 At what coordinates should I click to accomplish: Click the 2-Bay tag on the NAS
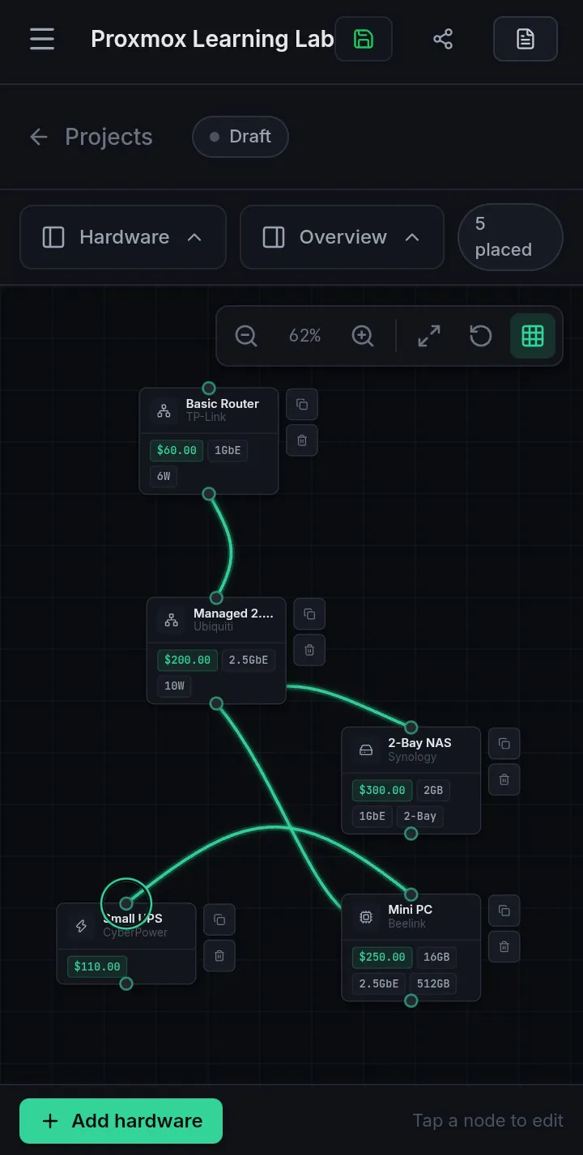click(420, 816)
